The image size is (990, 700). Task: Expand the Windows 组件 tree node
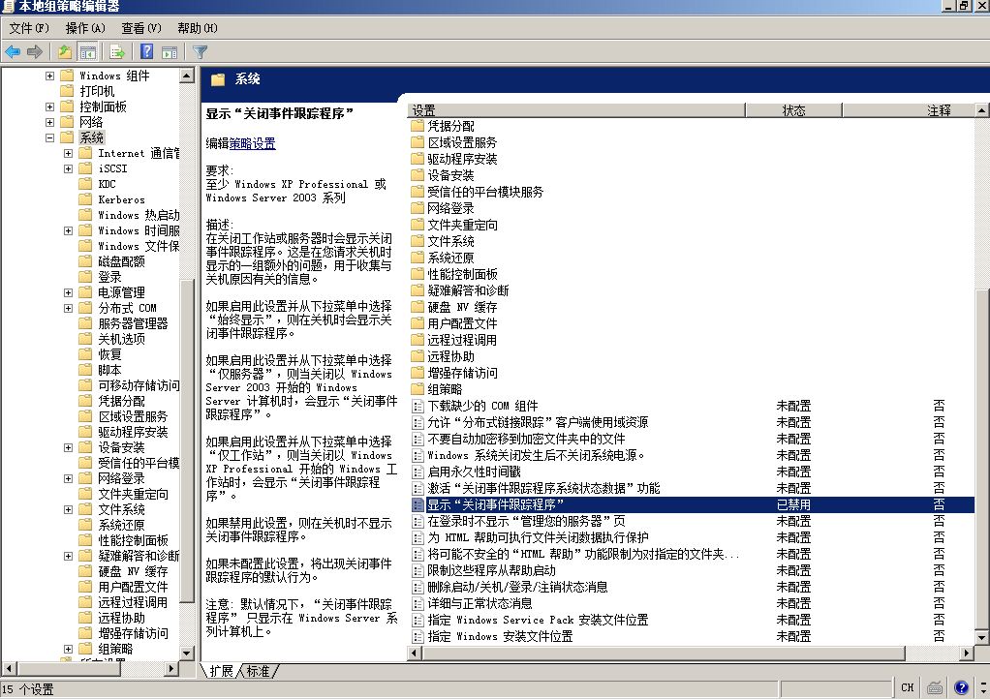(49, 76)
